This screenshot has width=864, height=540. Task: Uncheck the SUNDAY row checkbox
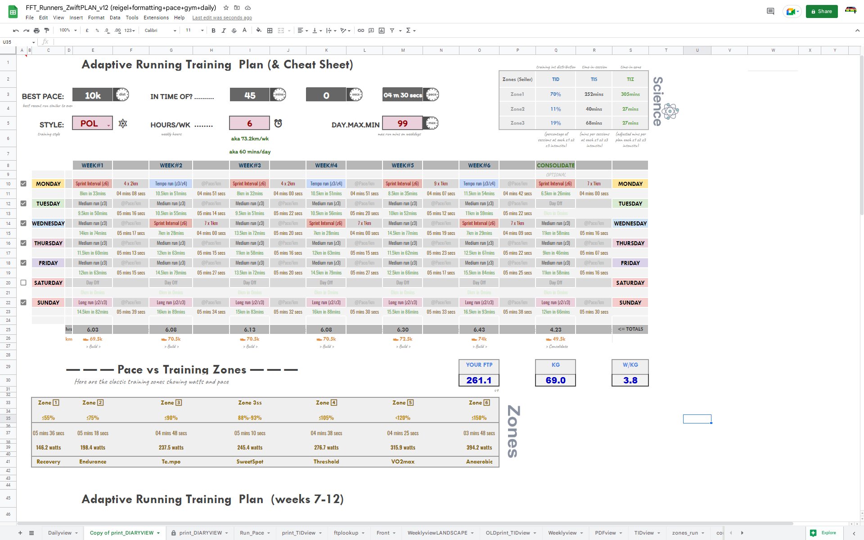24,302
